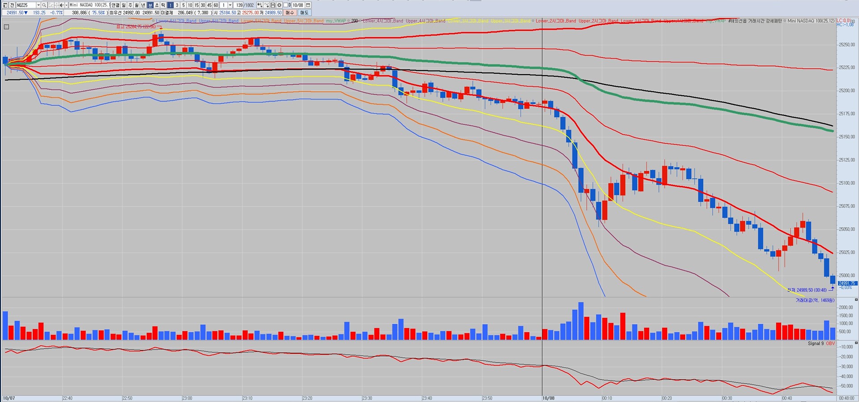Click the 최저 24989.50 (00:48) low price label
The height and width of the screenshot is (402, 859).
(807, 290)
